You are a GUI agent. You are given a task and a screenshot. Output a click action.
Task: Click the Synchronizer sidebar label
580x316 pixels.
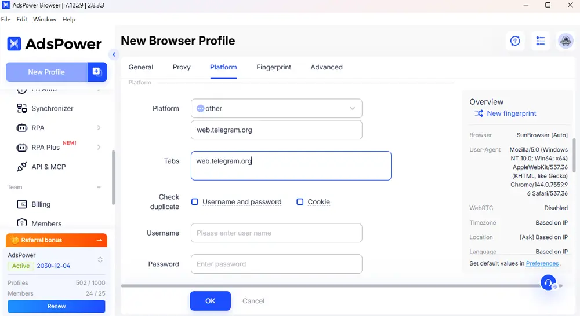[53, 109]
